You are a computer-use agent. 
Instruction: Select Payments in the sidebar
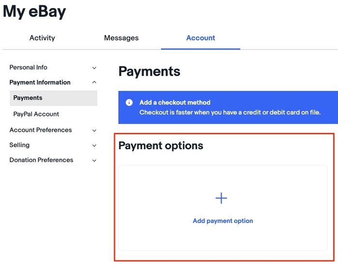point(28,98)
